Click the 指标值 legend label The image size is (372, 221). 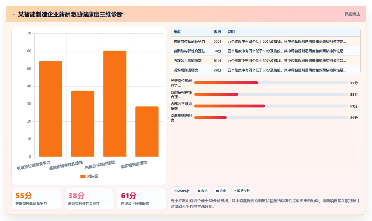[92, 176]
